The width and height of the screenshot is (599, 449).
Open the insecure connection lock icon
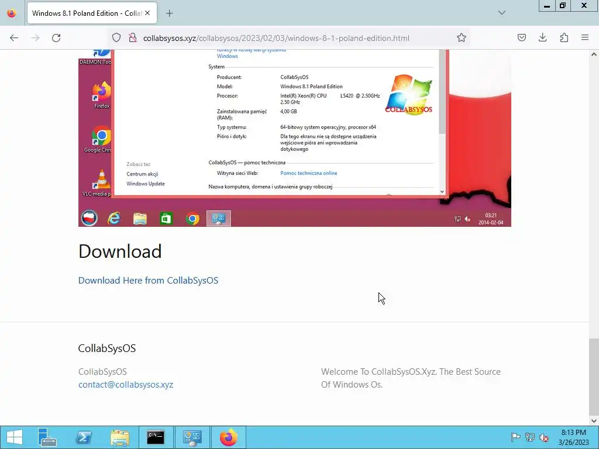tap(133, 38)
